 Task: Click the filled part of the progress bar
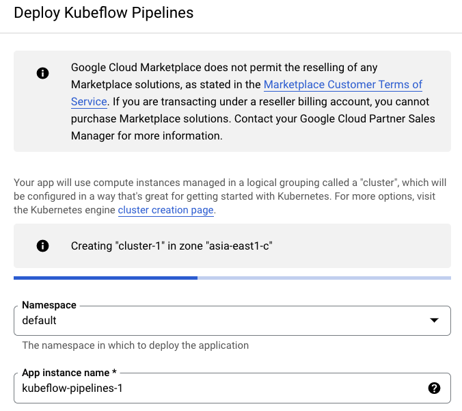(x=105, y=278)
